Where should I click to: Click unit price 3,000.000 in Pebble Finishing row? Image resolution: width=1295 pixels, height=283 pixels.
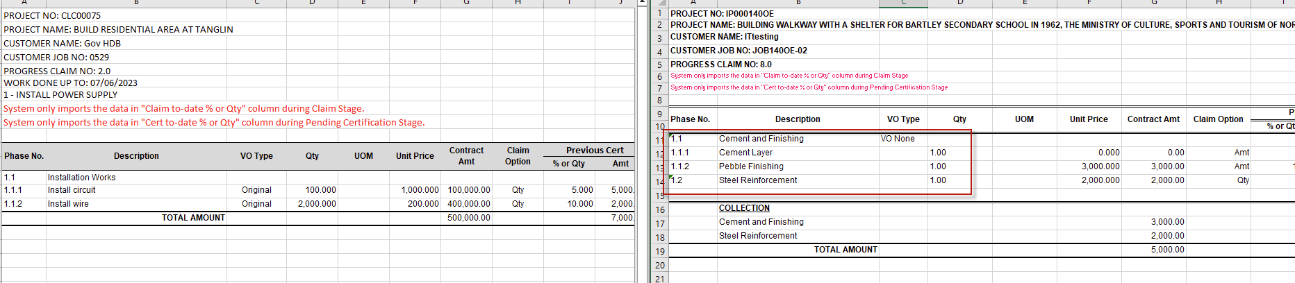1100,166
